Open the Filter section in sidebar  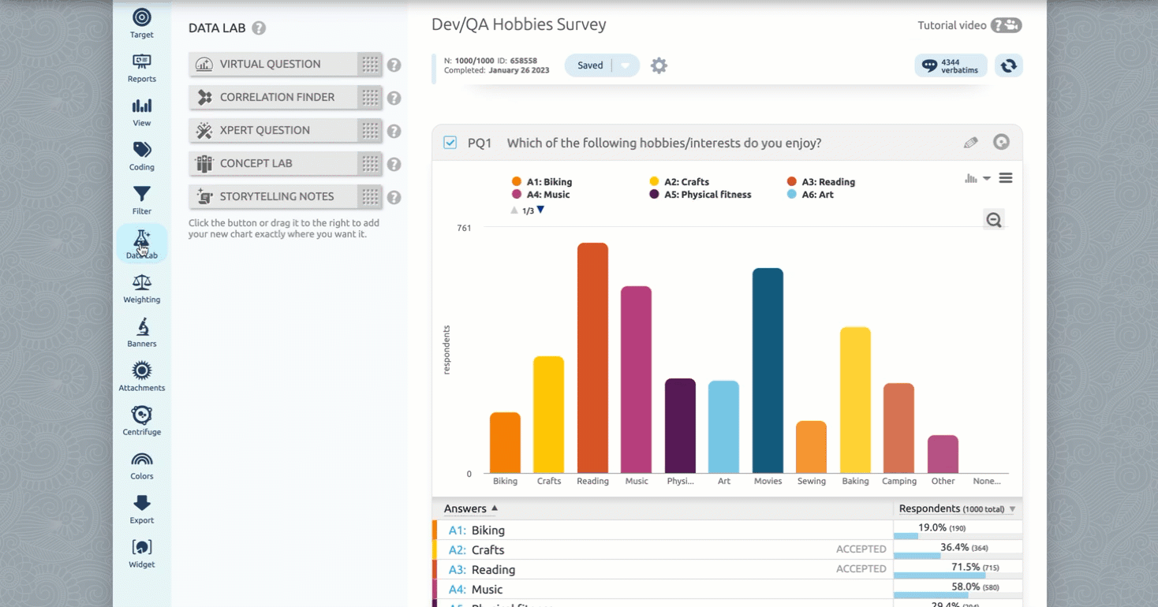pyautogui.click(x=142, y=199)
